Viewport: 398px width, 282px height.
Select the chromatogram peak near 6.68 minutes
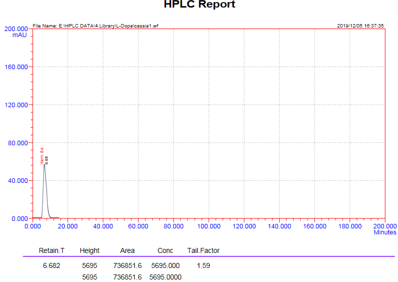(x=45, y=175)
